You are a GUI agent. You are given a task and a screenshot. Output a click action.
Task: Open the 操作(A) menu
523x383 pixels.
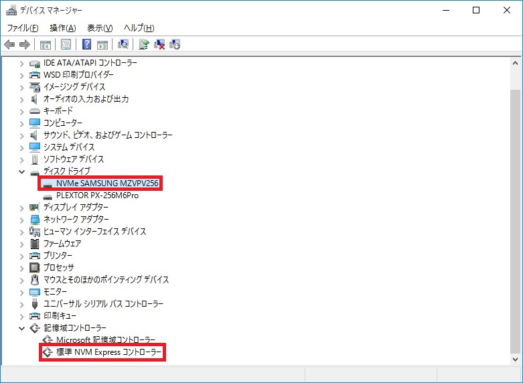[x=63, y=28]
